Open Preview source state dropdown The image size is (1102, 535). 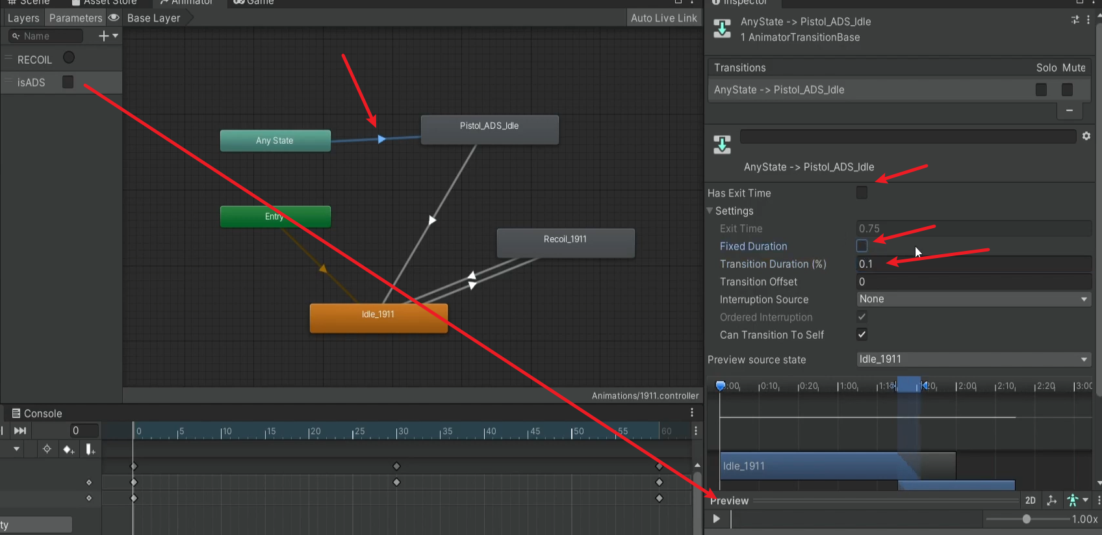(974, 359)
